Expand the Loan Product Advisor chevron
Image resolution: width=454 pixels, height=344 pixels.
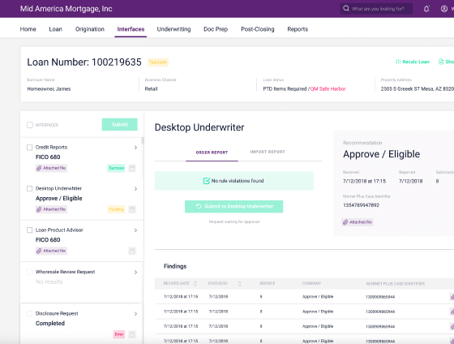pyautogui.click(x=135, y=230)
